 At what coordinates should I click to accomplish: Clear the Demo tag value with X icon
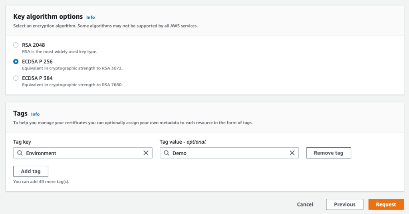coord(292,153)
